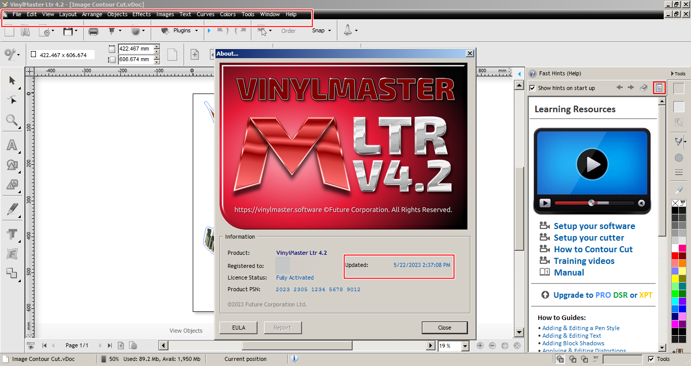Screen dimensions: 691x366
Task: Expand the Snap dropdown menu
Action: point(321,31)
